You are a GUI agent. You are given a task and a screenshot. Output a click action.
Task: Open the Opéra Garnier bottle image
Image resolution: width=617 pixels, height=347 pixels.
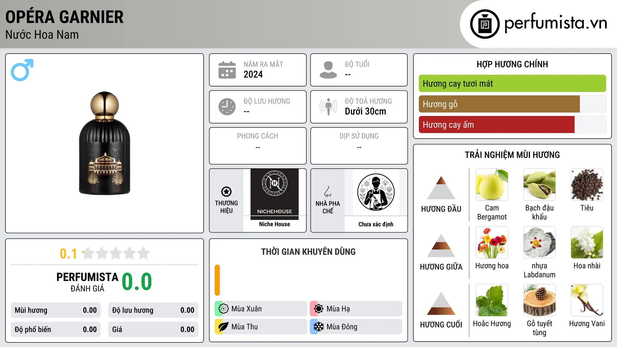tap(105, 143)
